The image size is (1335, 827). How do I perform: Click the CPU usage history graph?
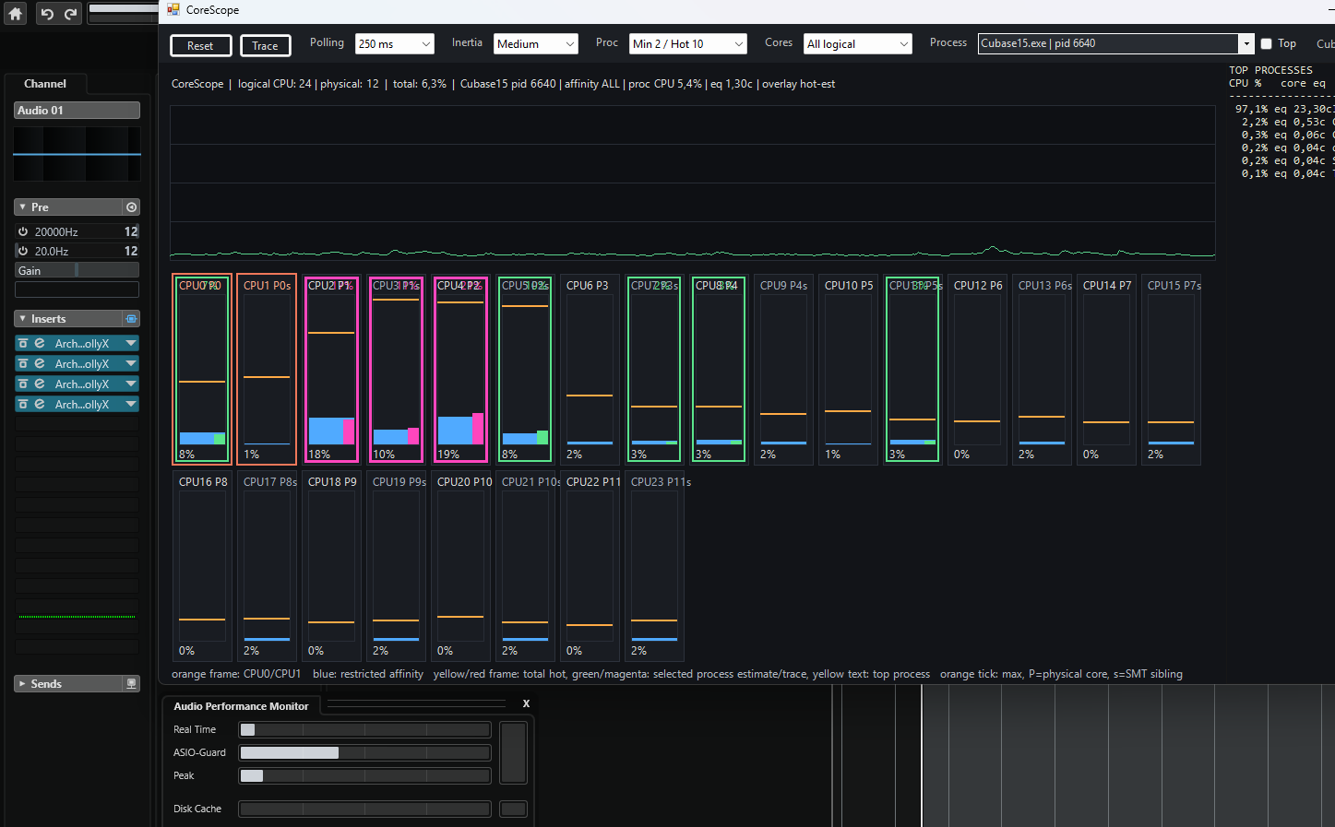pos(693,183)
